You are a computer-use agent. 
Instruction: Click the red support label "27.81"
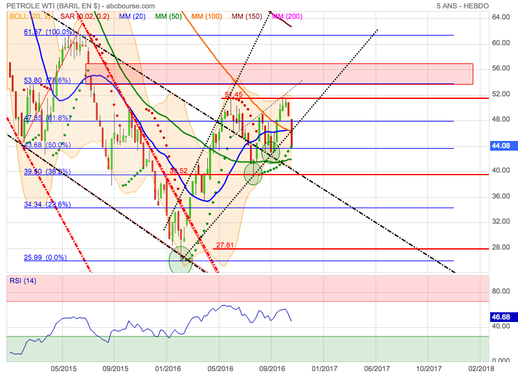(225, 245)
